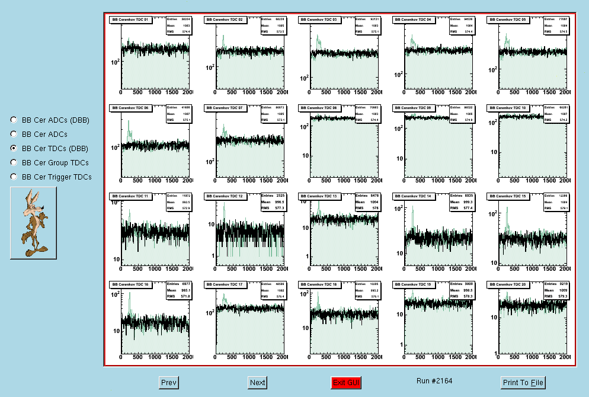This screenshot has height=397, width=589.
Task: Click the BB Cerenkov TDC 09 title box
Action: [414, 108]
